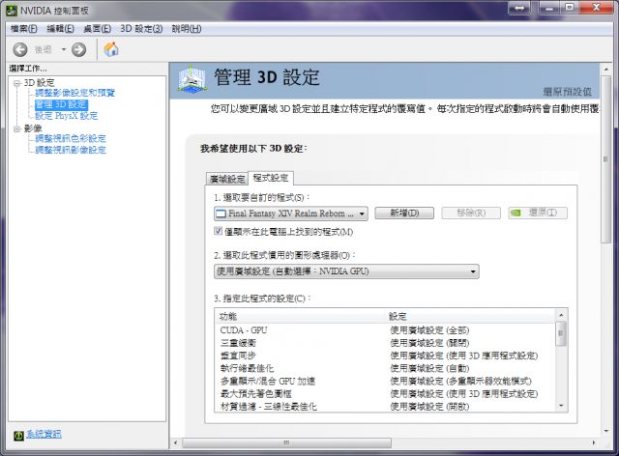
Task: Select the 垂直同步 setting row
Action: coord(385,356)
